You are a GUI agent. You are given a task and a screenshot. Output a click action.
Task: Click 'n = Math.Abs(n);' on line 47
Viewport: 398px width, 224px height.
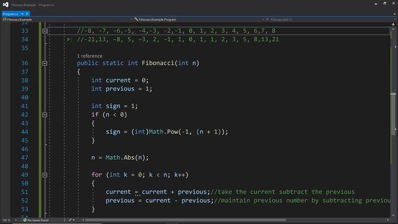(120, 157)
